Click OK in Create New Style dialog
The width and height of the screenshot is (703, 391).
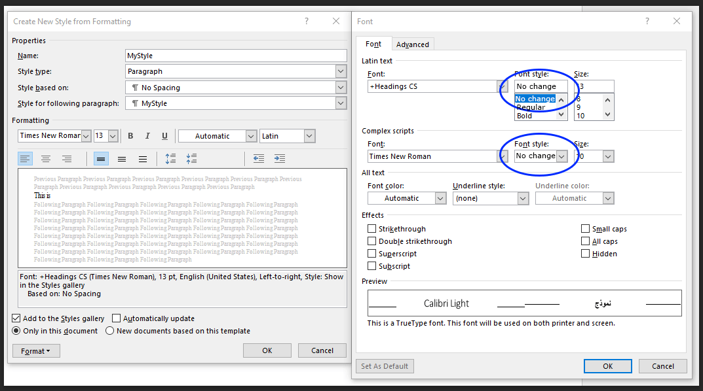tap(267, 350)
